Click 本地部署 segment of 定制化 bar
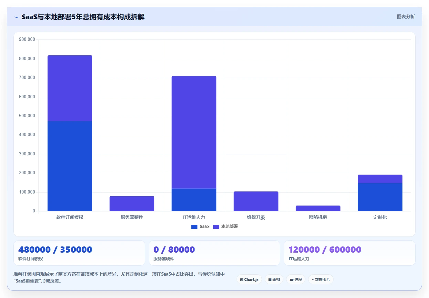 (x=380, y=179)
